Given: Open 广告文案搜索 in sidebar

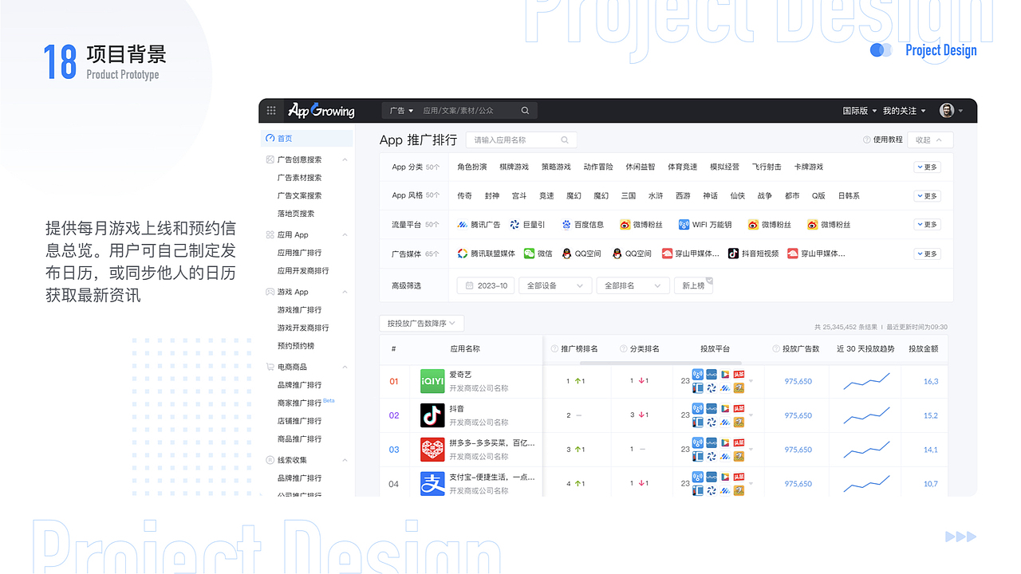Looking at the screenshot, I should pyautogui.click(x=299, y=195).
